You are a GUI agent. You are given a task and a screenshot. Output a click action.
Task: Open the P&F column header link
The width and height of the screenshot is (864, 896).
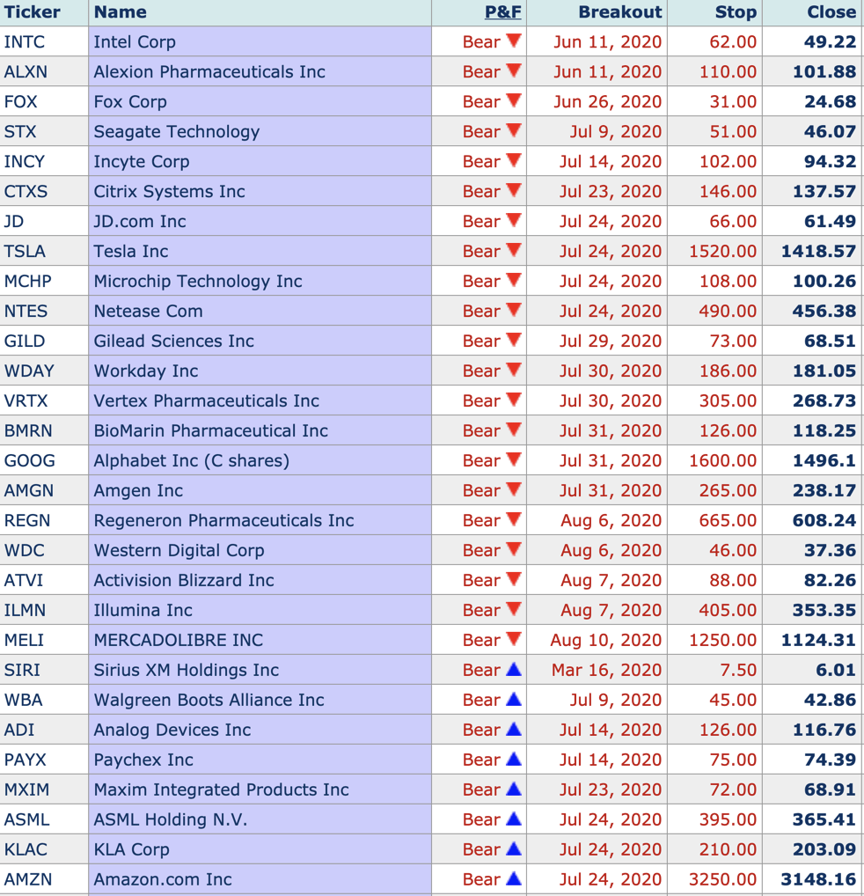502,12
